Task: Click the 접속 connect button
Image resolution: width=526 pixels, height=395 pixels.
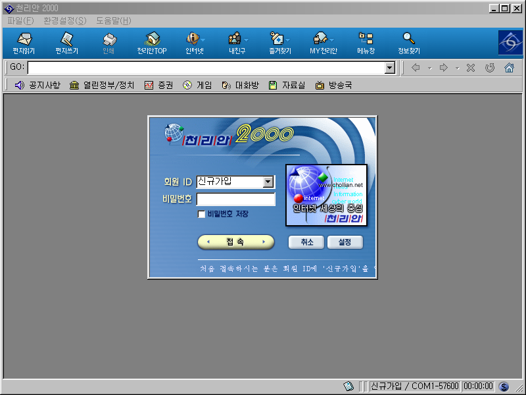Action: (236, 242)
